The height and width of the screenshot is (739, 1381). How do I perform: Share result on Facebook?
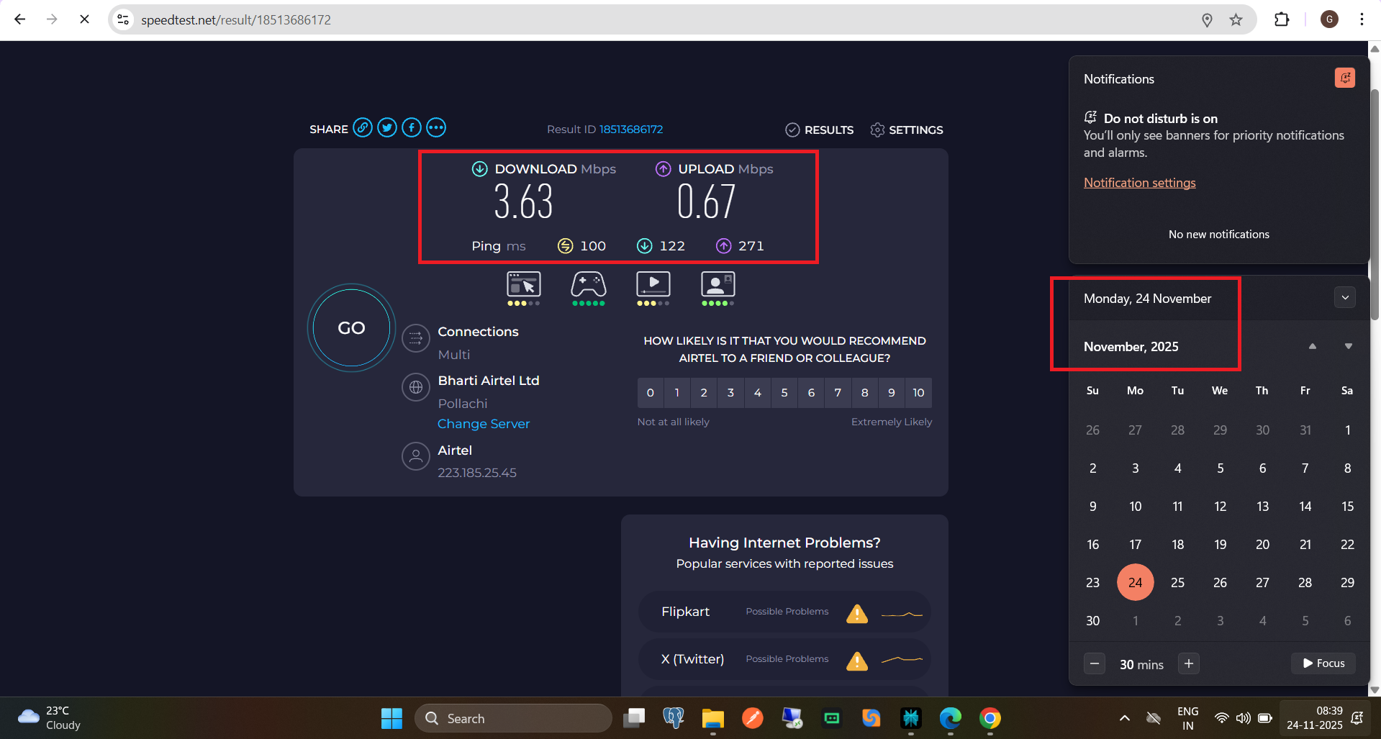(x=412, y=128)
